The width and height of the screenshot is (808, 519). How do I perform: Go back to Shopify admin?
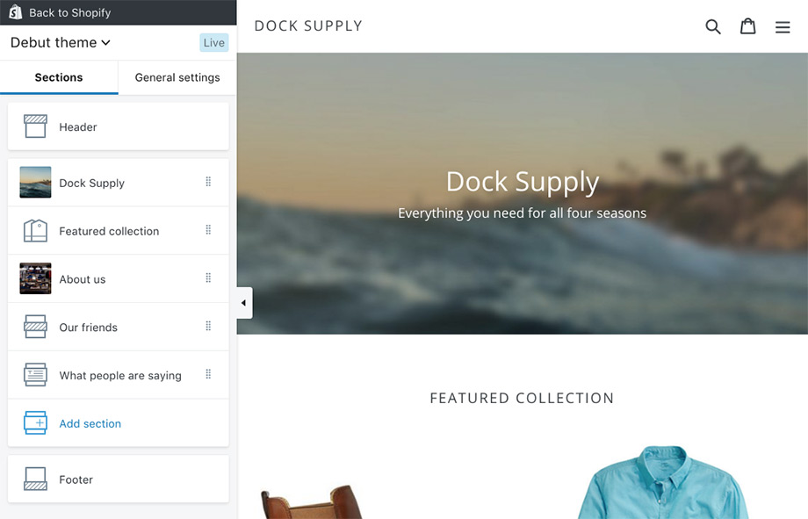click(69, 12)
